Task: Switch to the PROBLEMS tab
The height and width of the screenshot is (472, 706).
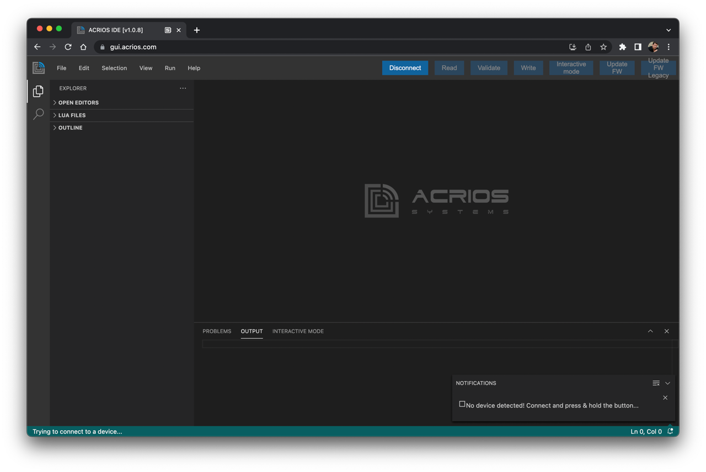Action: 217,331
